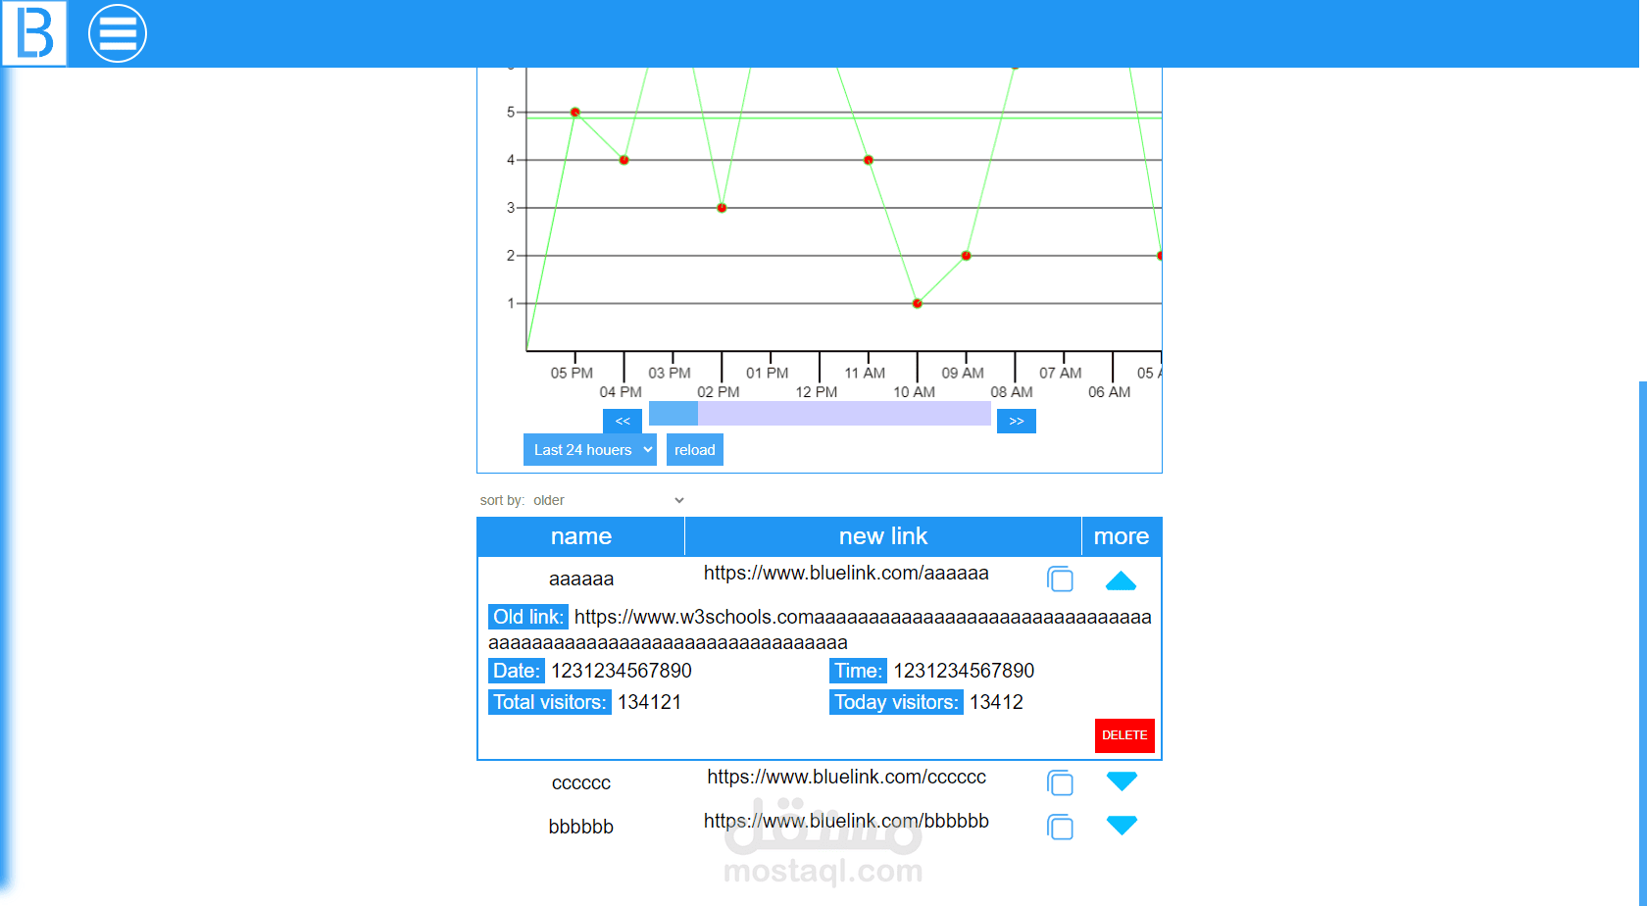
Task: Open the Last 24 houers dropdown
Action: pos(590,449)
